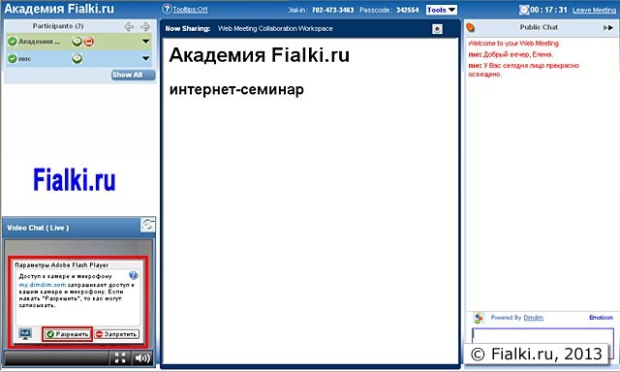The width and height of the screenshot is (620, 372).
Task: Open the Dimdim link in Powered By
Action: [x=533, y=318]
